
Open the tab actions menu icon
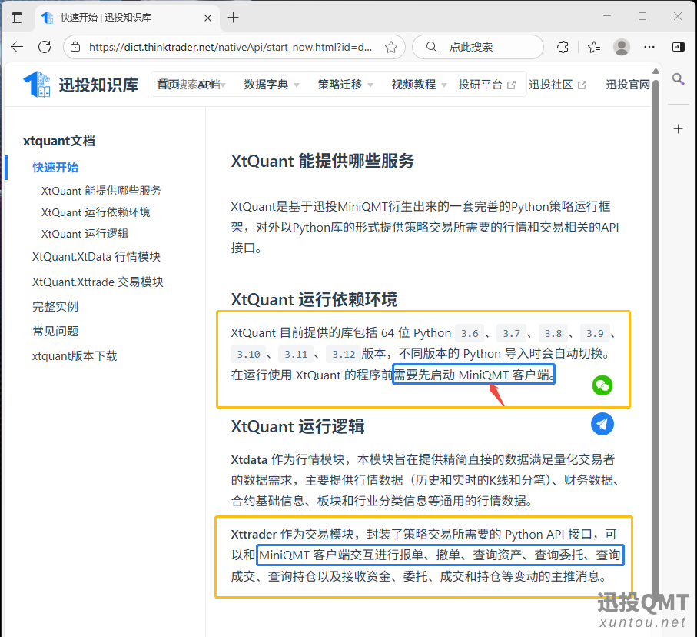click(17, 18)
